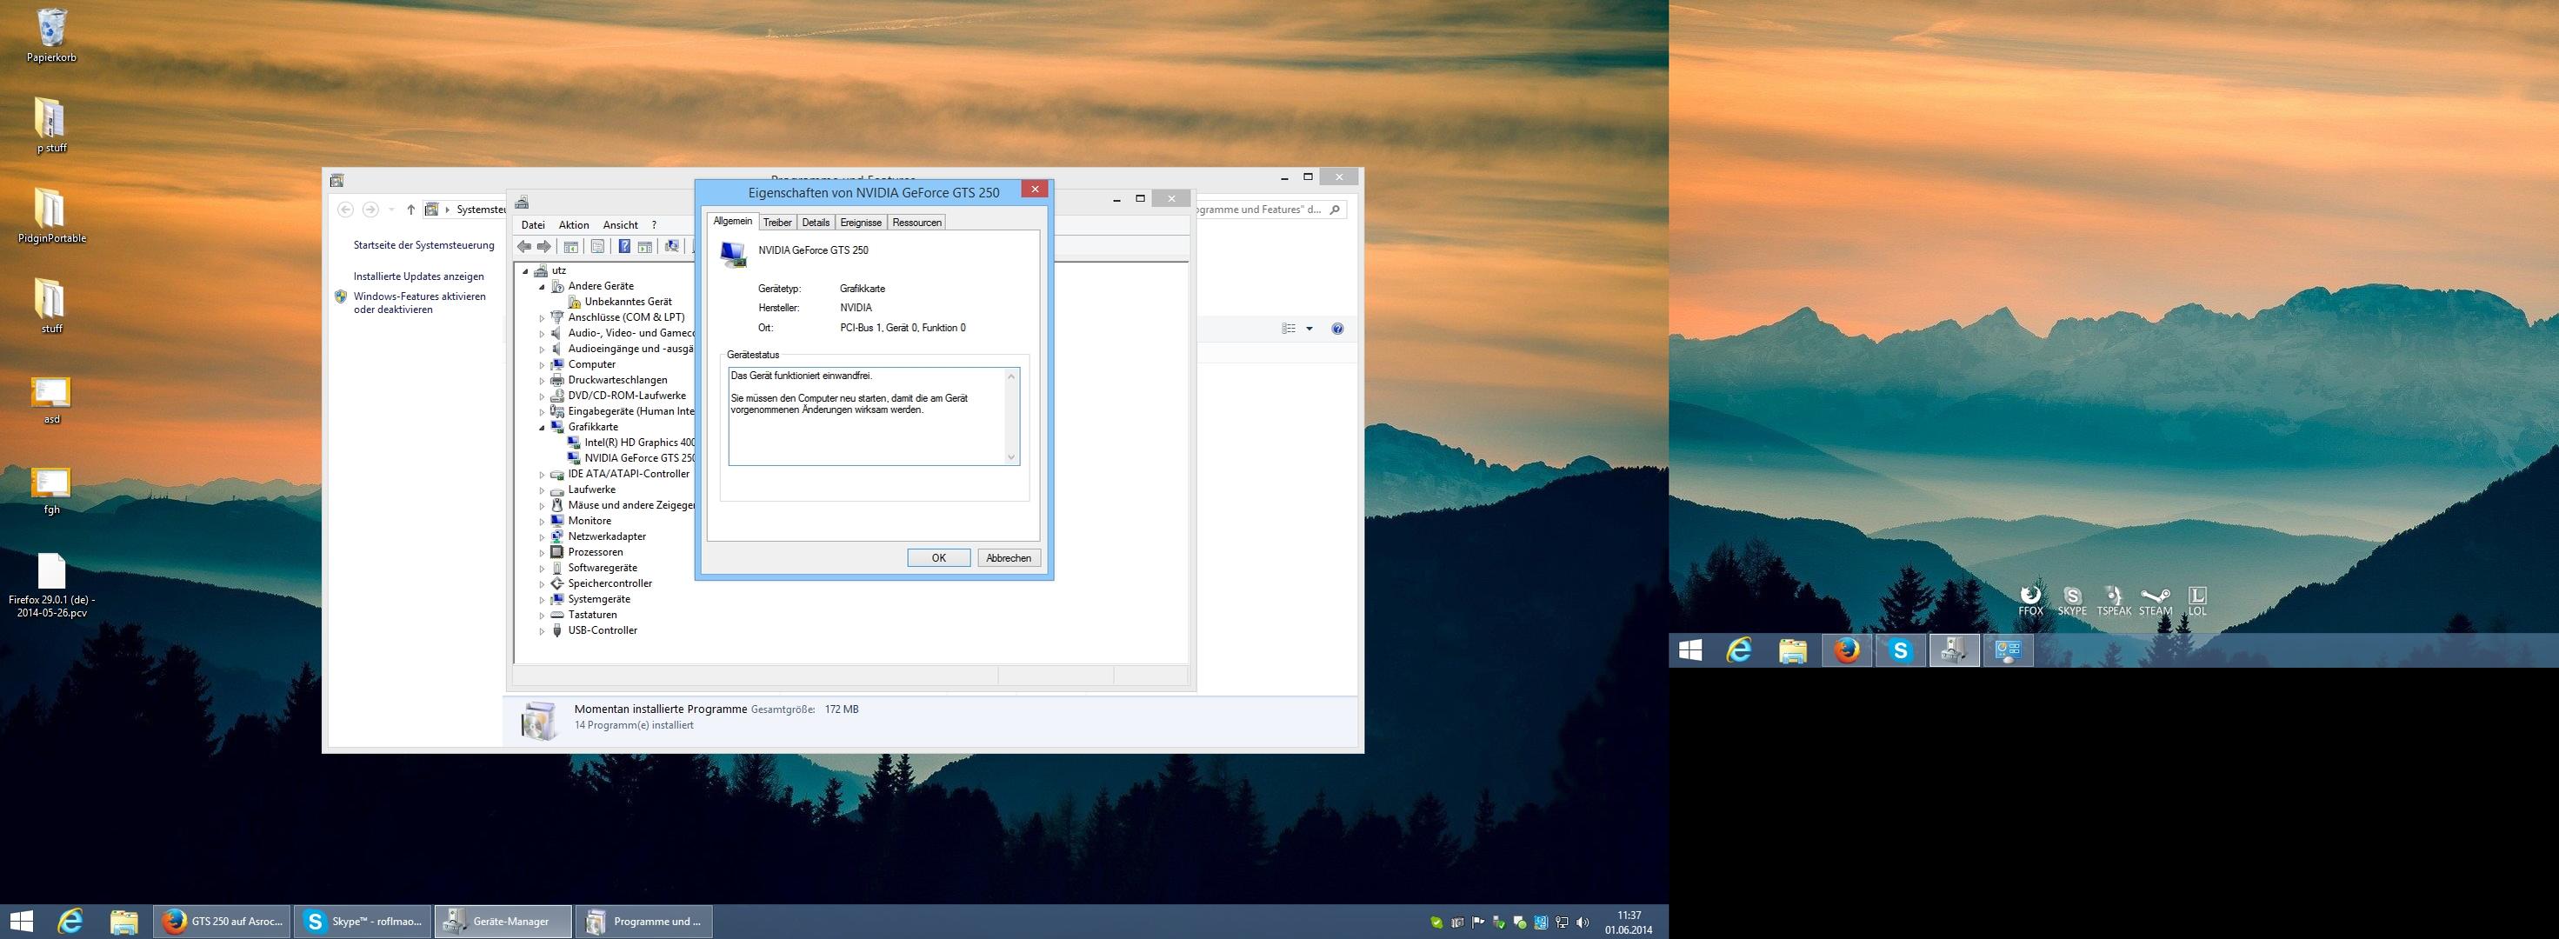Click Installierte Updates anzeigen link

pyautogui.click(x=418, y=276)
